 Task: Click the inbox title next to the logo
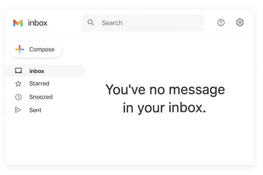(x=37, y=23)
